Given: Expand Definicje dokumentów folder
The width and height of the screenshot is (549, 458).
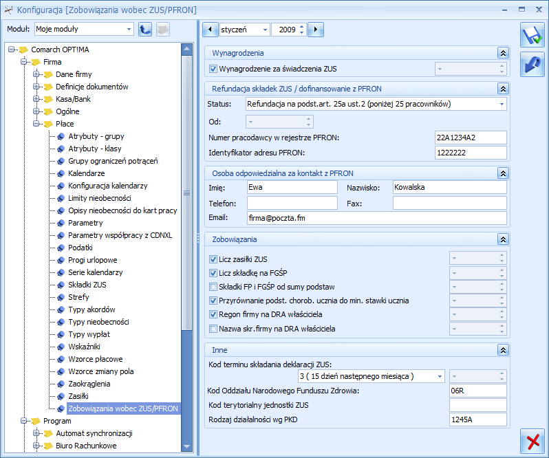Looking at the screenshot, I should click(36, 87).
